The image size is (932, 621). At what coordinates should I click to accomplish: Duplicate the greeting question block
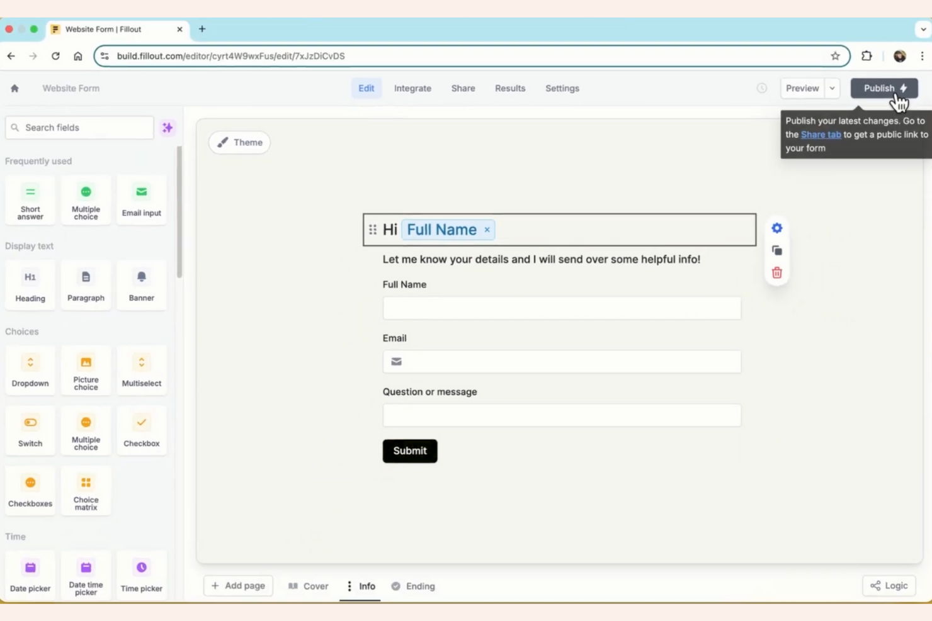(776, 250)
